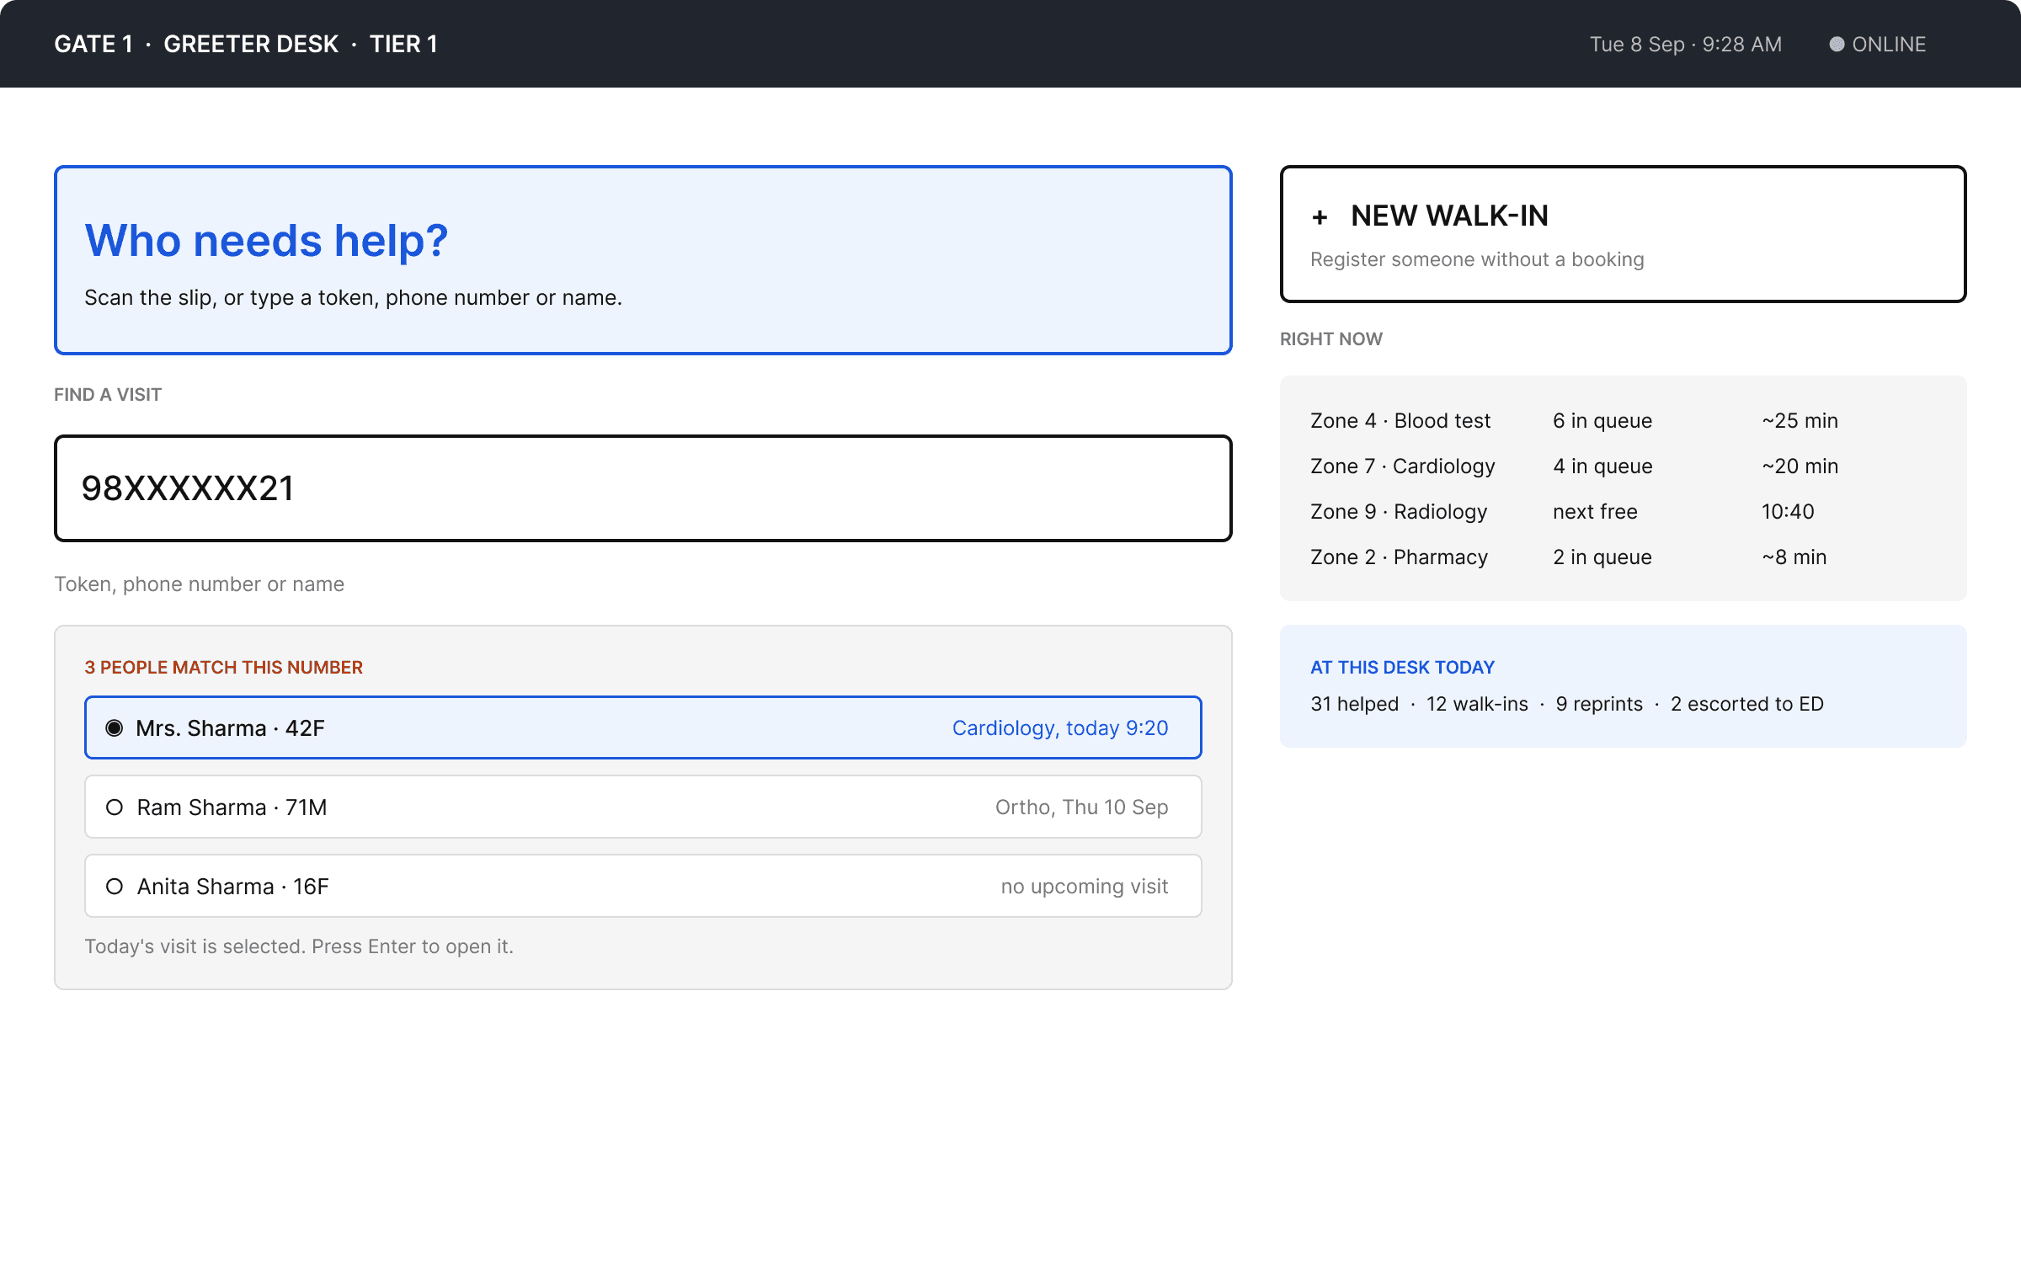The height and width of the screenshot is (1263, 2021).
Task: Click the 'Scan the slip' instruction text
Action: click(x=353, y=297)
